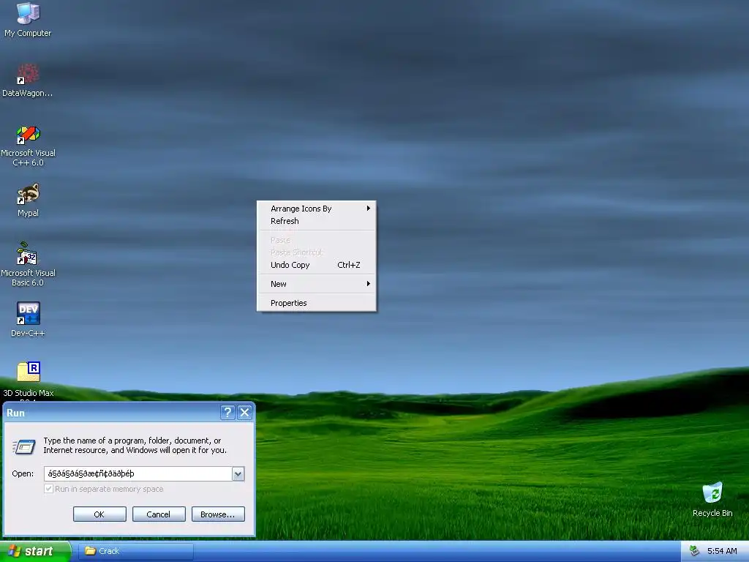Choose Refresh from the context menu
The image size is (749, 562).
click(317, 221)
